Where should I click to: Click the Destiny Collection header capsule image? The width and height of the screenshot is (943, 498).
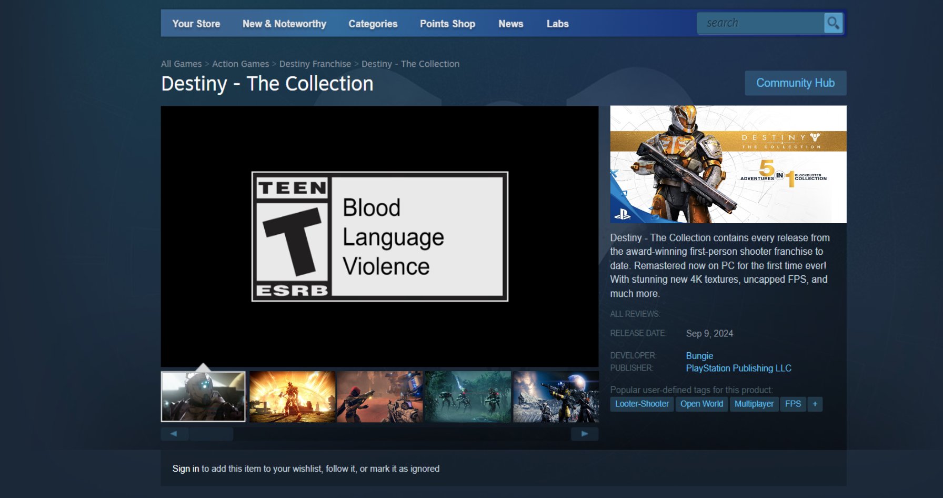coord(728,164)
